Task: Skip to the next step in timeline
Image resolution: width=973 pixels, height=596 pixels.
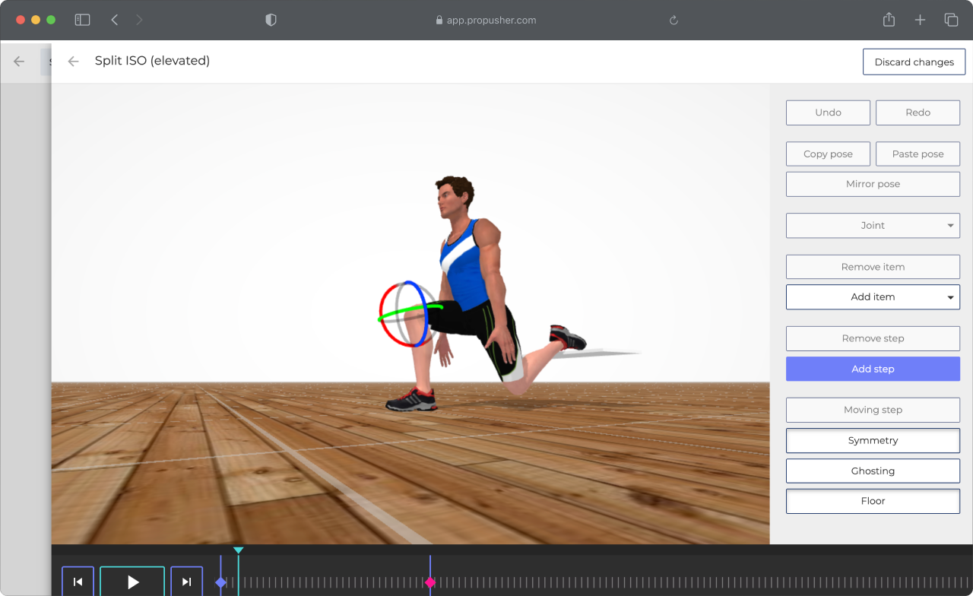Action: point(186,582)
